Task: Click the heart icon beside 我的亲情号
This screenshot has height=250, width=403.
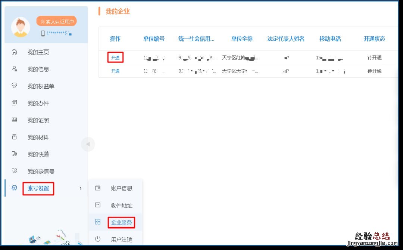Action: 15,171
